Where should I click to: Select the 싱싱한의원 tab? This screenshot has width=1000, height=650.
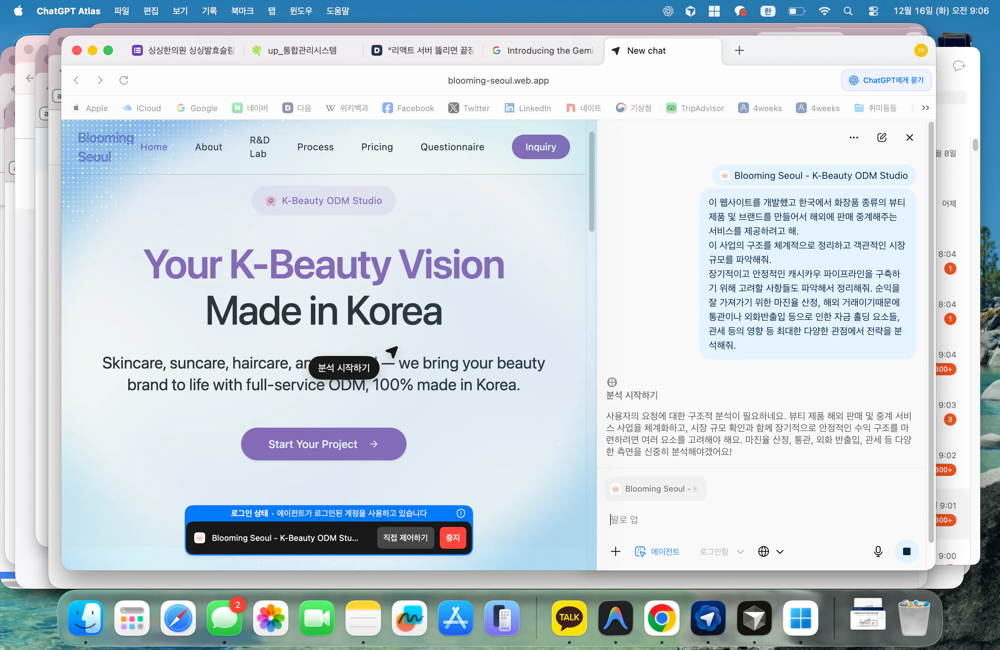coord(183,50)
